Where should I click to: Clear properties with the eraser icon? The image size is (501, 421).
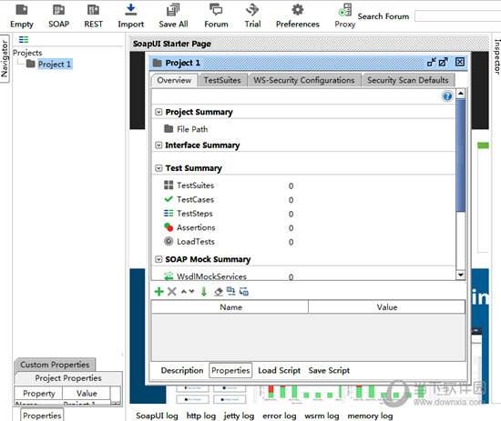[219, 292]
